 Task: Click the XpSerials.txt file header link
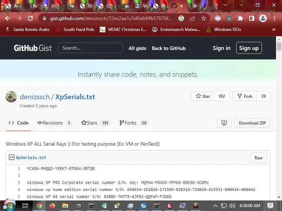tap(31, 158)
